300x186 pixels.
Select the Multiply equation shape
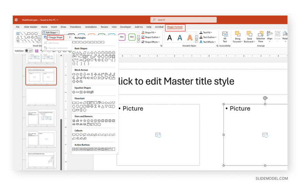81,92
